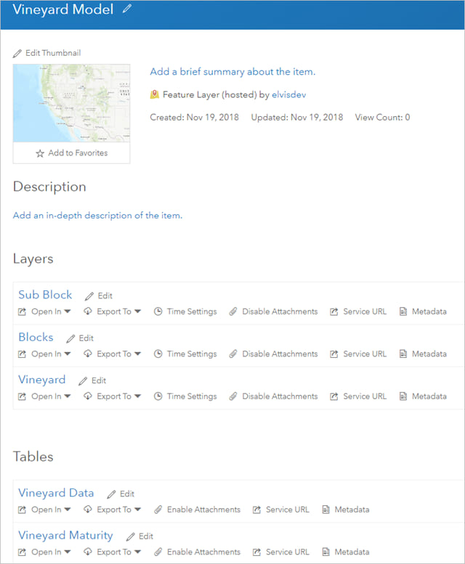The width and height of the screenshot is (465, 564).
Task: Click Add a brief summary link
Action: click(232, 72)
